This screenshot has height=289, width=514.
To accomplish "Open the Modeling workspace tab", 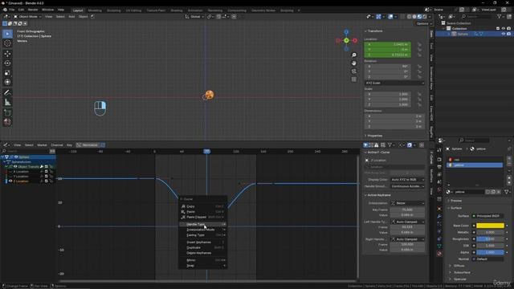I will [95, 10].
